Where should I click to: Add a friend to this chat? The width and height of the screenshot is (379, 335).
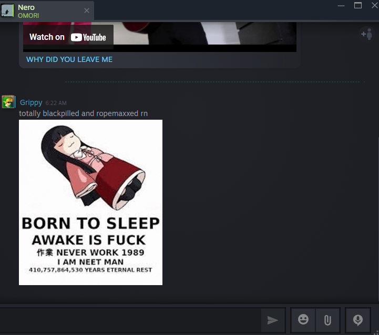pos(366,34)
